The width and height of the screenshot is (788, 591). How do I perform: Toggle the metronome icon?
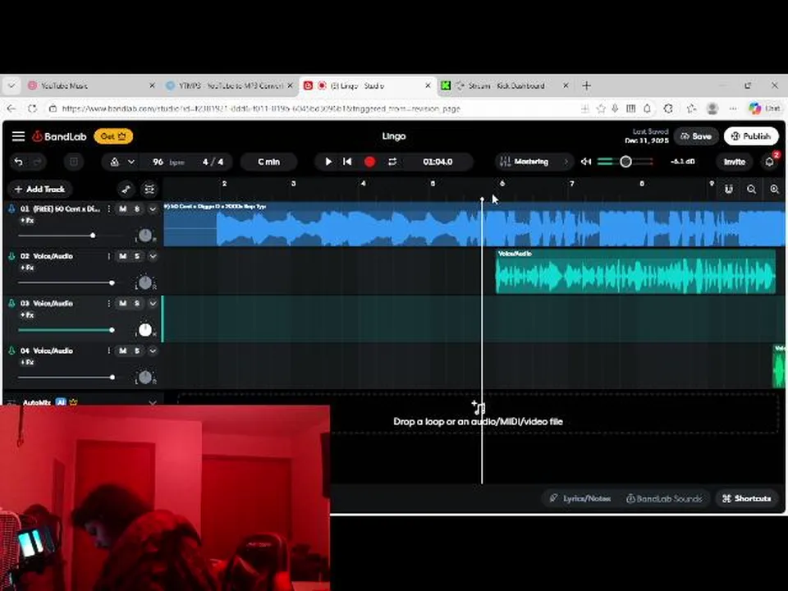coord(115,162)
